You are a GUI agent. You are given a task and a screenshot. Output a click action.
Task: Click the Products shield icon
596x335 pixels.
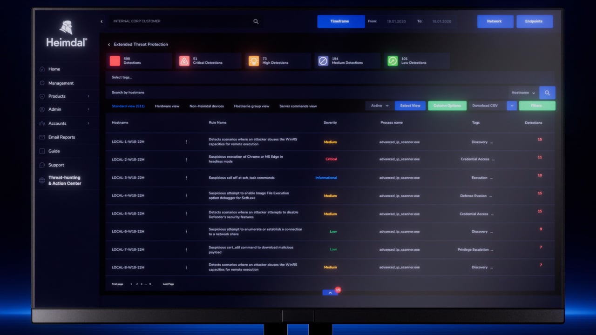coord(42,96)
